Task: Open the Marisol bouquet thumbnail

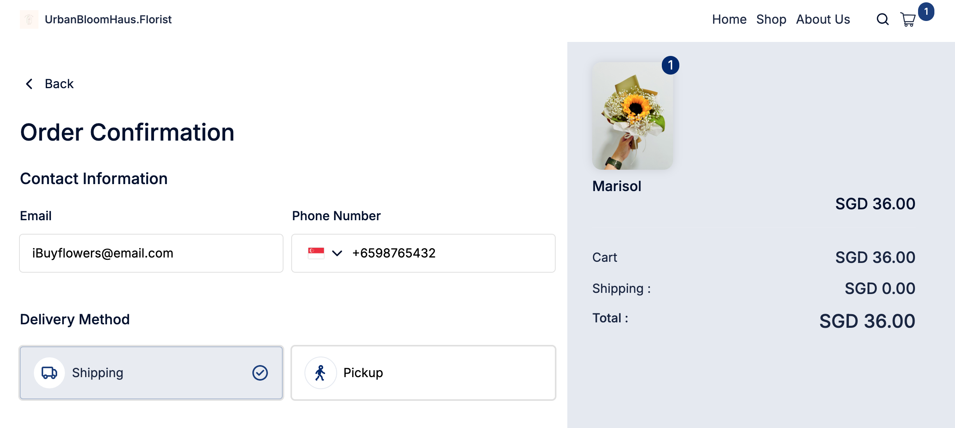Action: [x=632, y=116]
